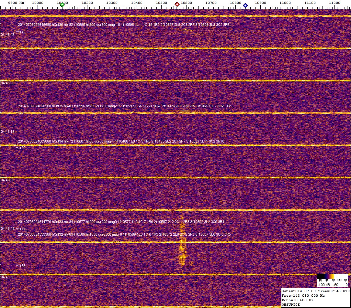Click the hCnt34 detection annotation line

121,142
